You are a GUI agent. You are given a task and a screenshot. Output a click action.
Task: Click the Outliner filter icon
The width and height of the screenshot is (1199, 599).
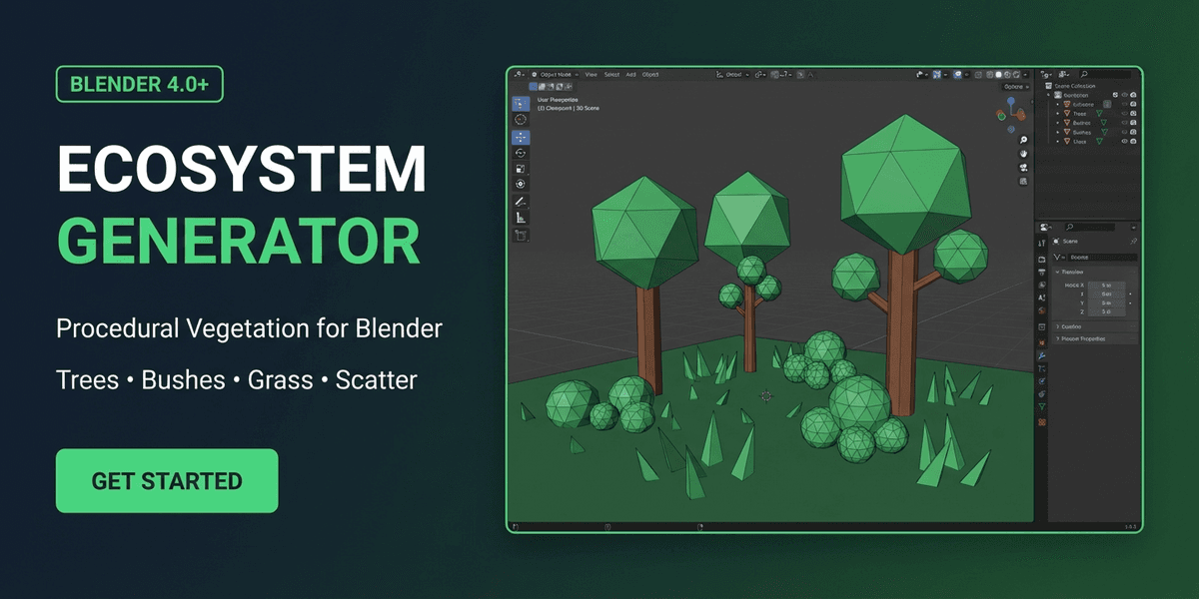click(x=1062, y=73)
